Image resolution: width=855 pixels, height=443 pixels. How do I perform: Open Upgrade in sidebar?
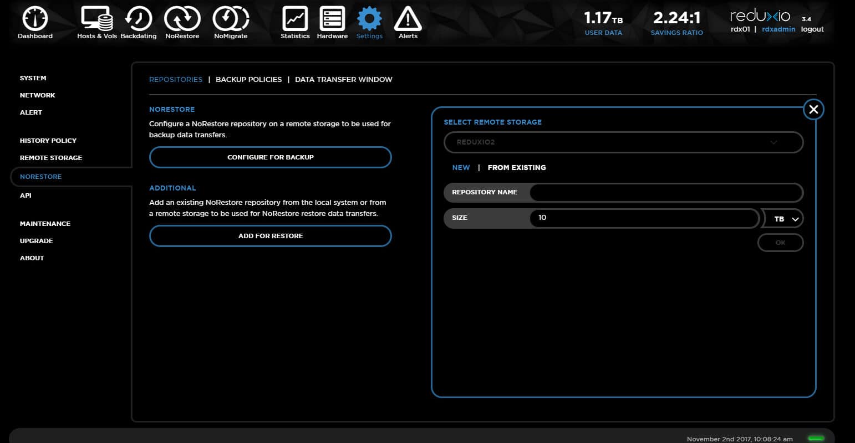pos(37,241)
